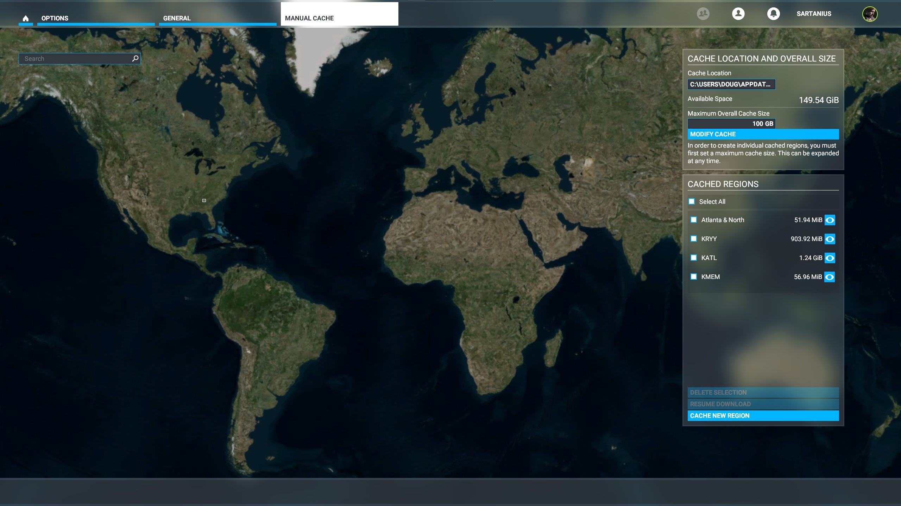Check the KMEM region checkbox

[694, 277]
